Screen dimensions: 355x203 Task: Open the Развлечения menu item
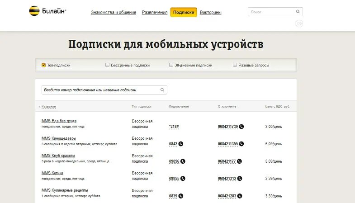pos(155,12)
